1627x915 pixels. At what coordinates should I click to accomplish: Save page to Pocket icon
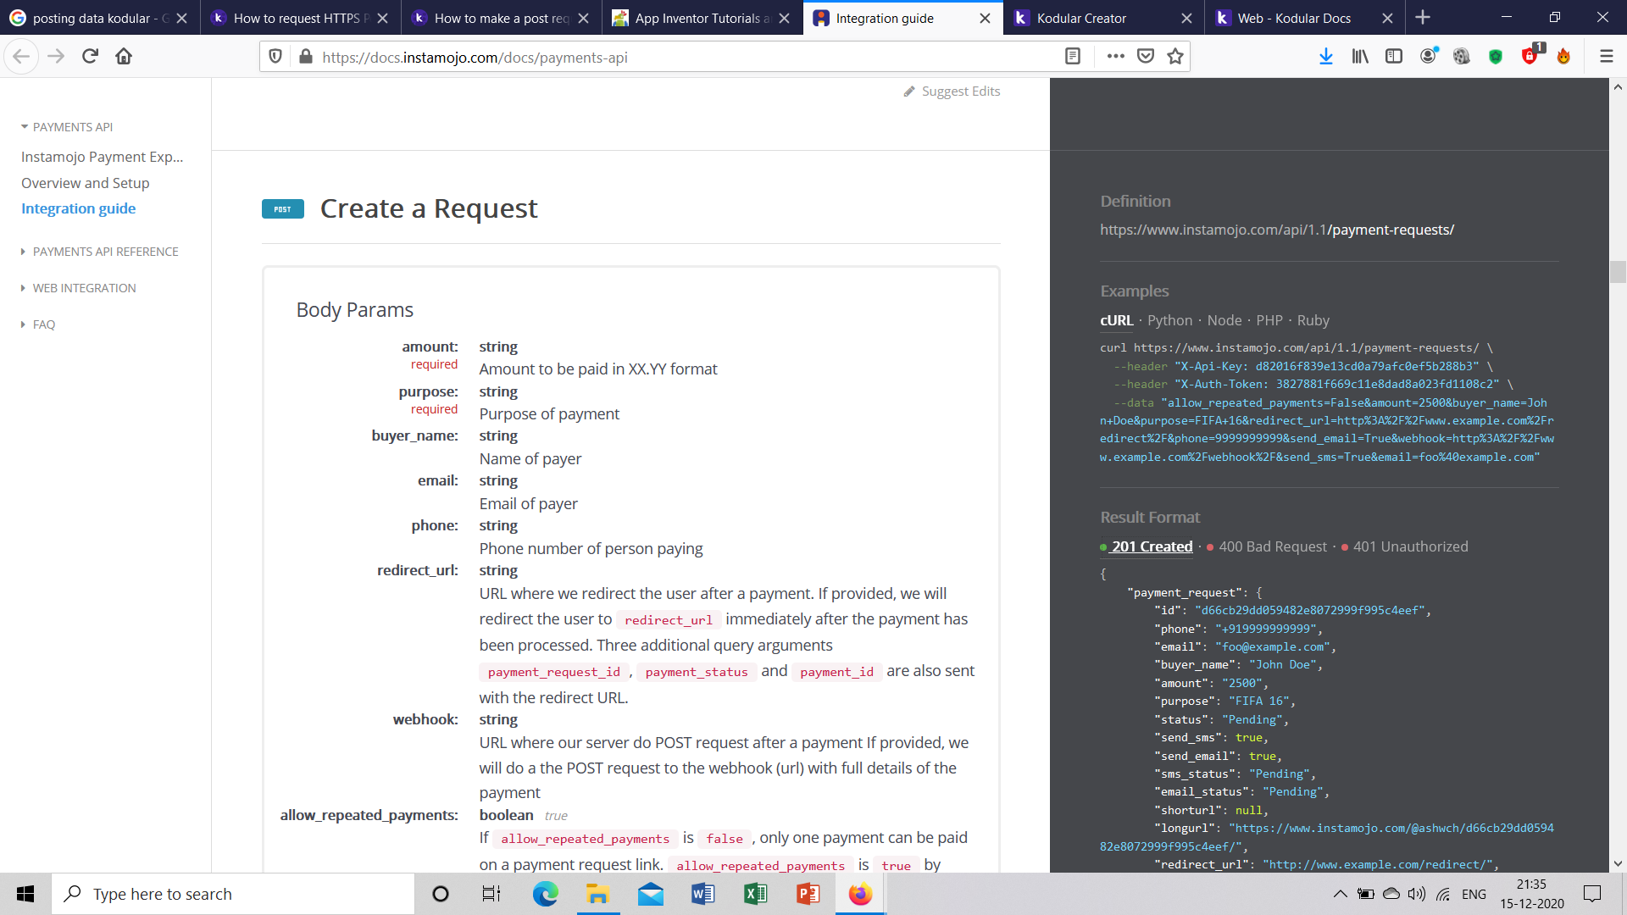coord(1145,57)
